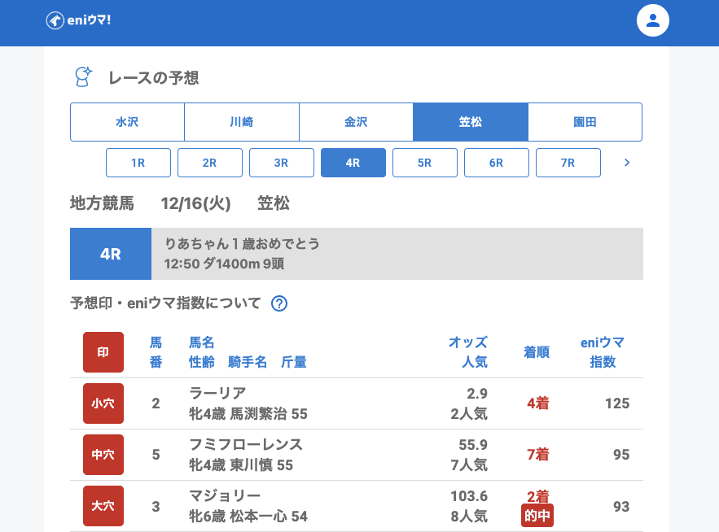Choose race 5R
The image size is (719, 532).
pyautogui.click(x=425, y=163)
